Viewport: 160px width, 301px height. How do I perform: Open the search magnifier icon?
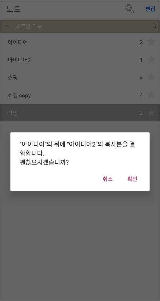click(129, 9)
